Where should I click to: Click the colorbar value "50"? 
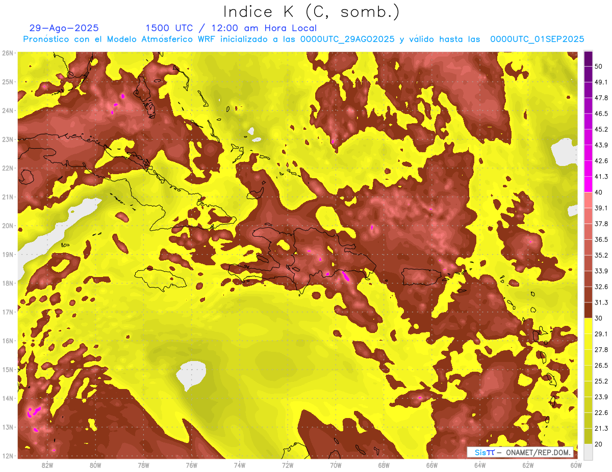click(x=599, y=66)
